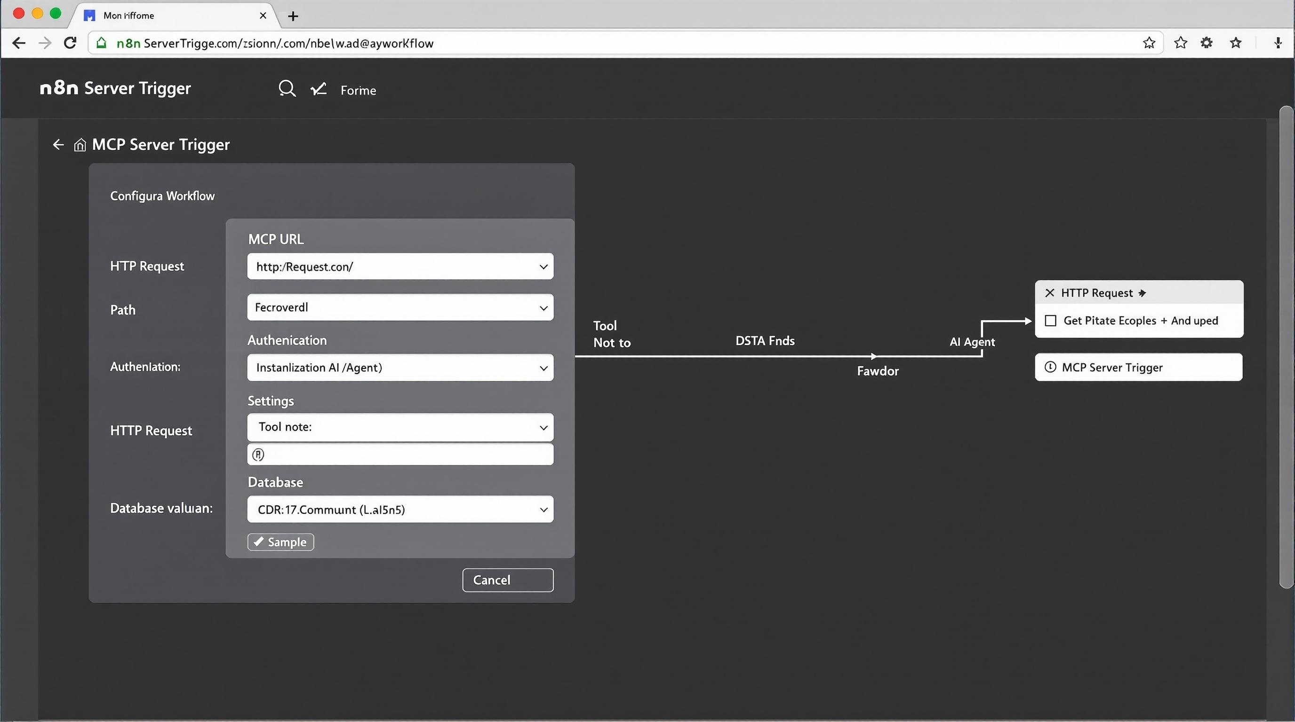Select the HTTP Request label beside the MCP URL field
This screenshot has width=1295, height=722.
pos(147,266)
